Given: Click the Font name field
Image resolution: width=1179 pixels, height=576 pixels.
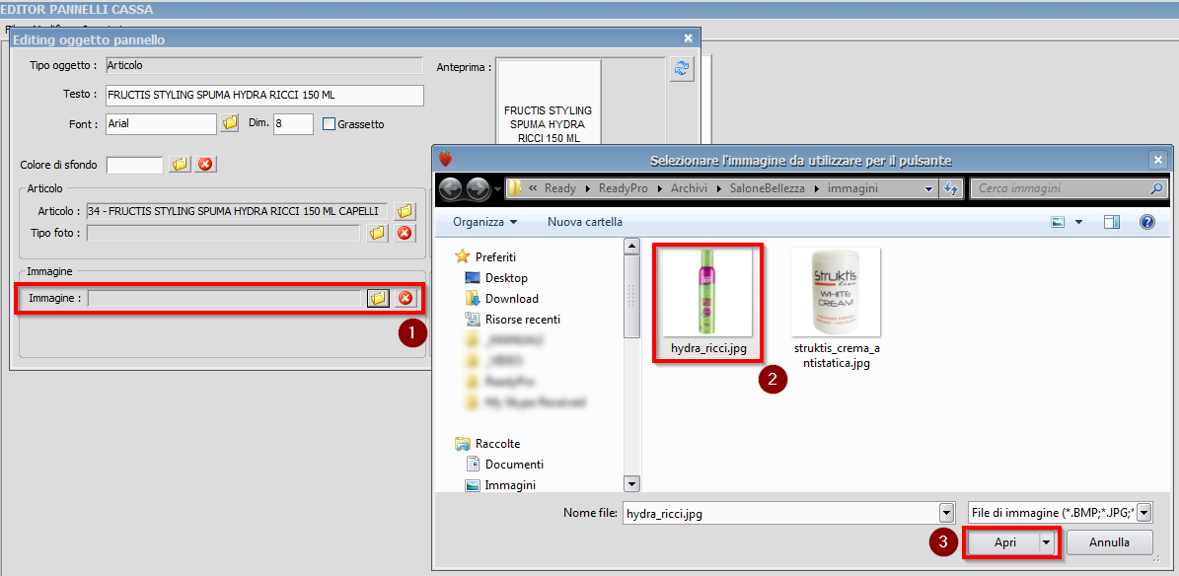Looking at the screenshot, I should click(x=162, y=124).
